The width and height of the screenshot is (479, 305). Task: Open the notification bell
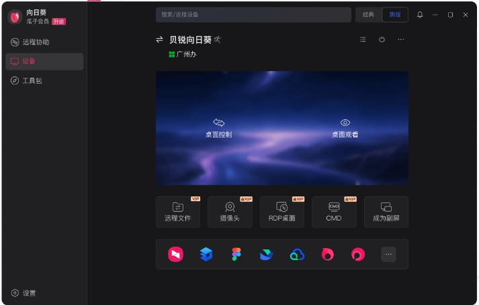point(420,15)
